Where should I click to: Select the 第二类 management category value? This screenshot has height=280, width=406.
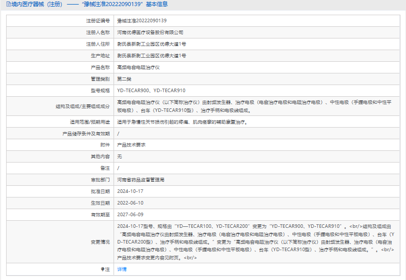pyautogui.click(x=124, y=79)
